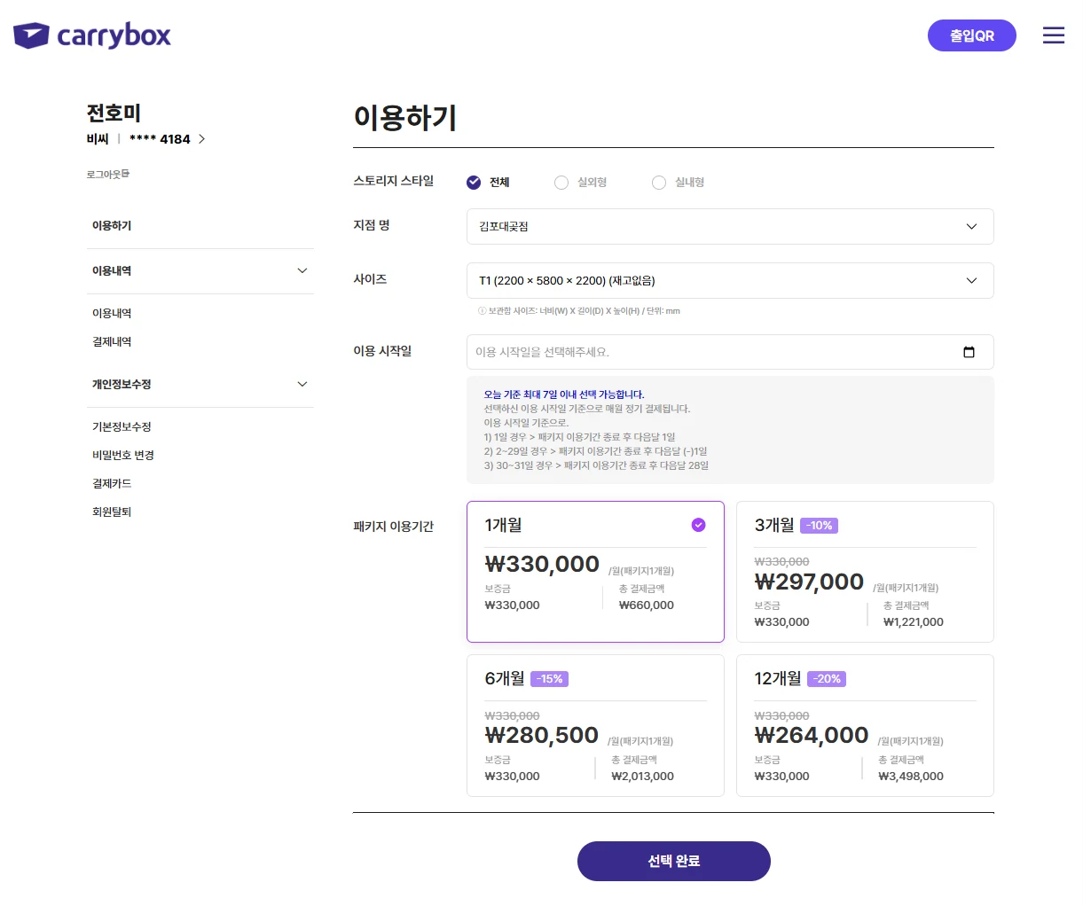Viewport: 1083px width, 906px height.
Task: Select the 1개월 package card
Action: coord(595,572)
